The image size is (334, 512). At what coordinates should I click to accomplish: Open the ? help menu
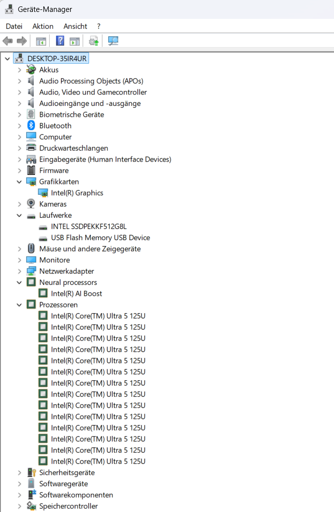point(98,26)
